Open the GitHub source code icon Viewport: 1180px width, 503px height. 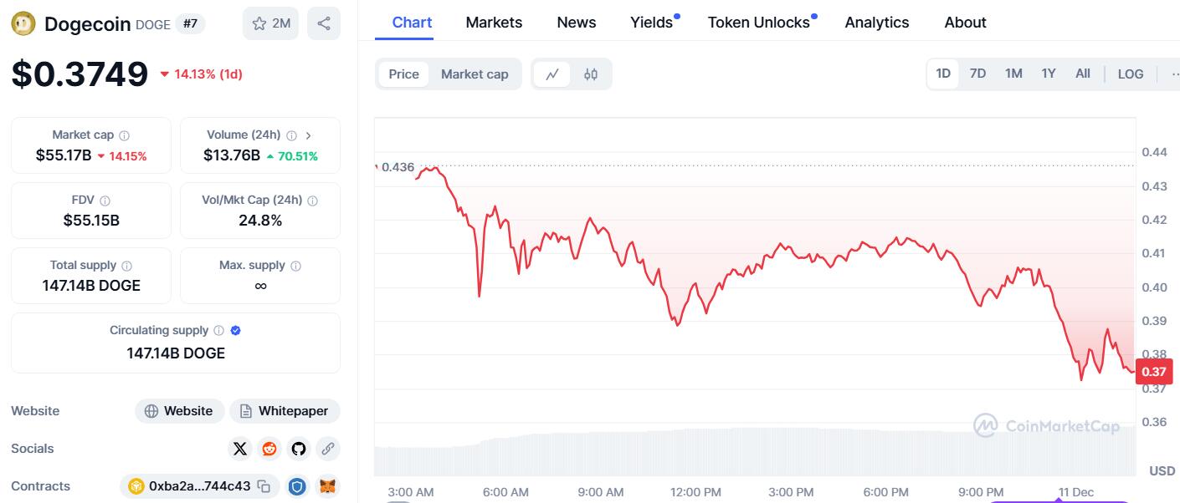pos(299,449)
